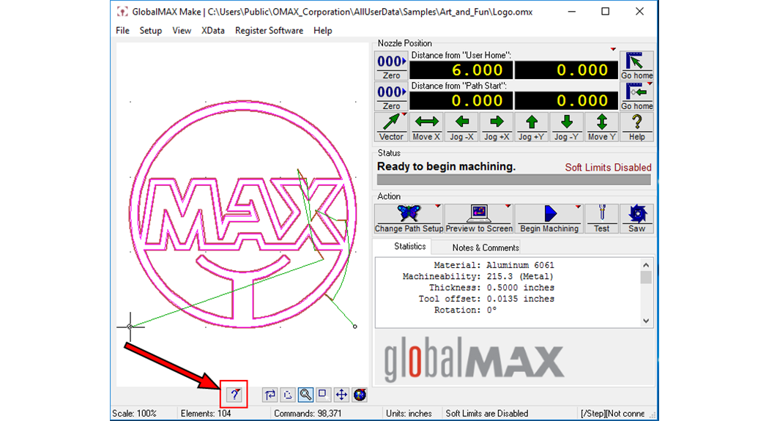Click the Saw blade button

[x=636, y=219]
